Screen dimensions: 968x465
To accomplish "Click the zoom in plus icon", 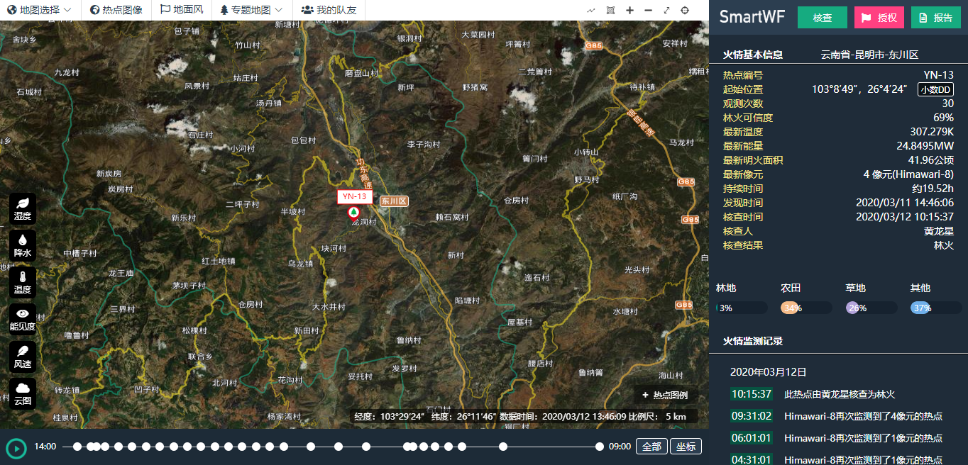I will point(629,10).
